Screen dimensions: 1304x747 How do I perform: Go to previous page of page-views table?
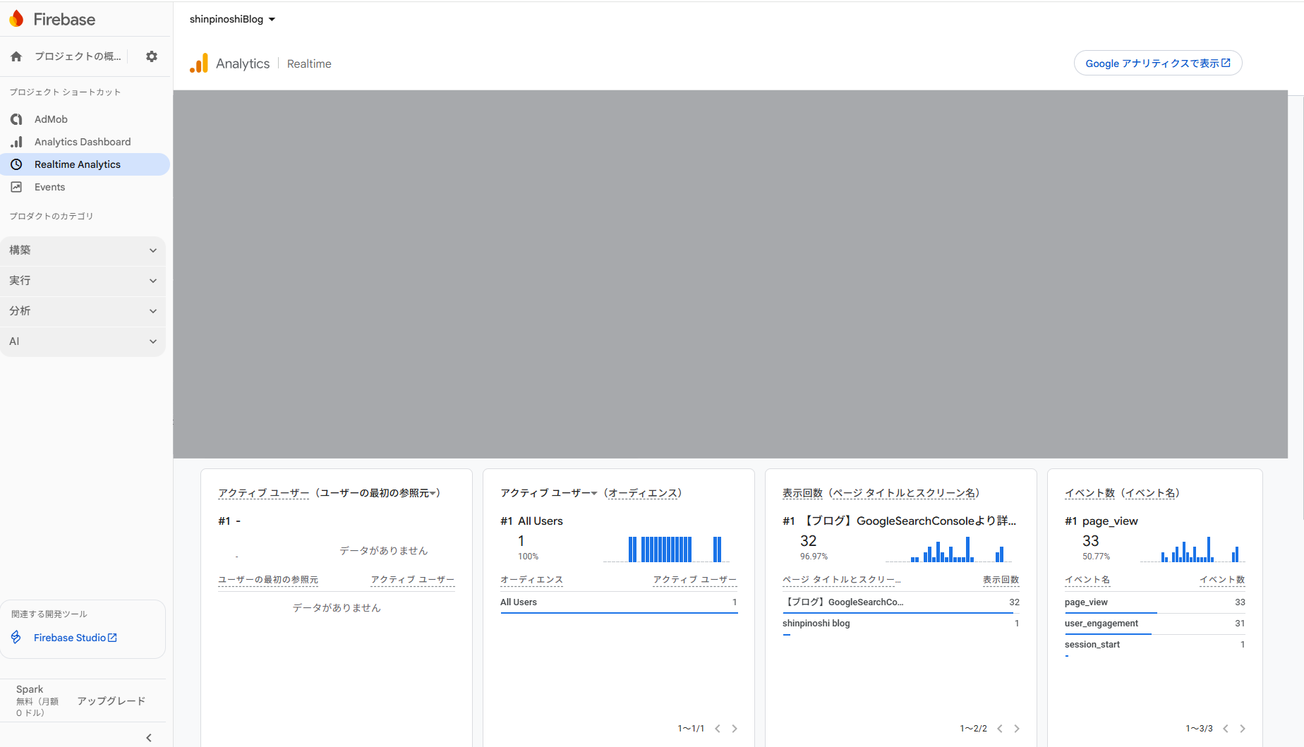coord(1000,729)
